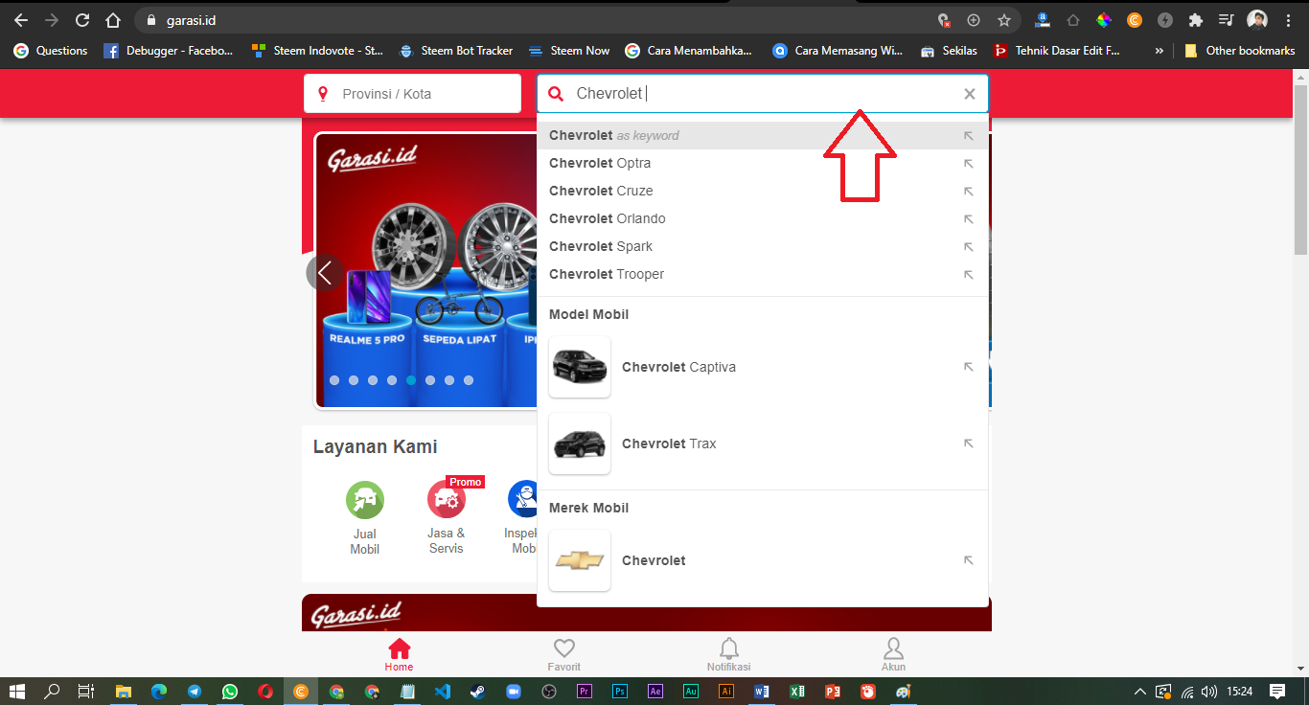Image resolution: width=1309 pixels, height=705 pixels.
Task: Jump to the last carousel dot
Action: (469, 380)
